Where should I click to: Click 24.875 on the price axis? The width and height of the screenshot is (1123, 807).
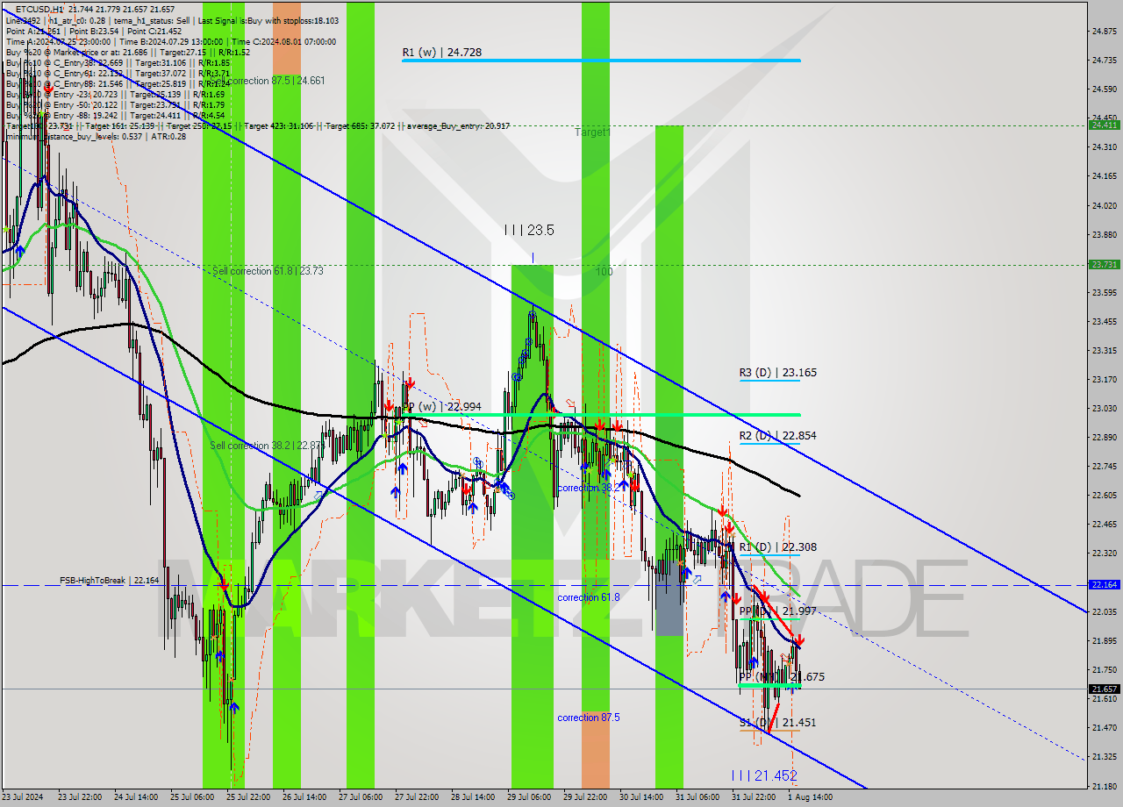click(1103, 31)
